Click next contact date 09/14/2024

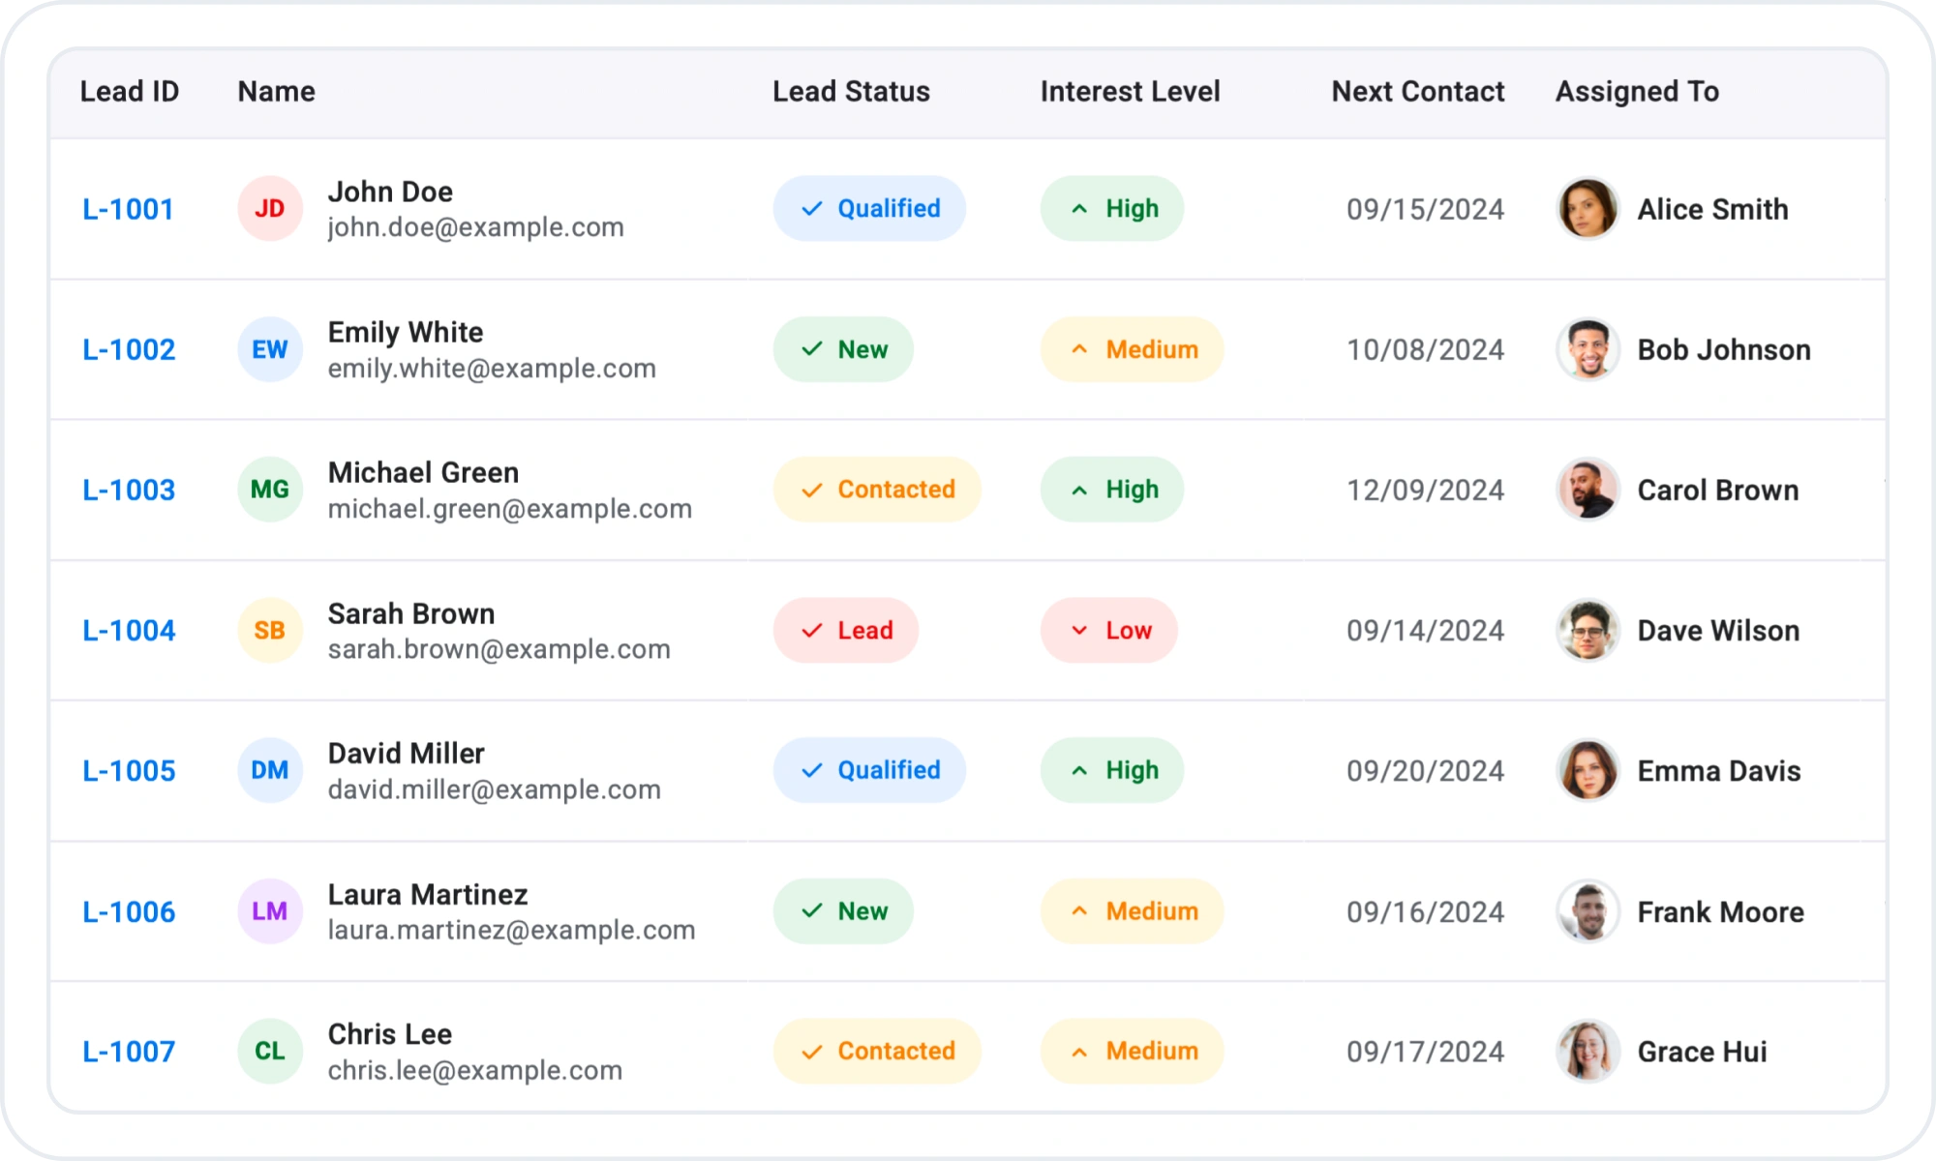coord(1425,630)
